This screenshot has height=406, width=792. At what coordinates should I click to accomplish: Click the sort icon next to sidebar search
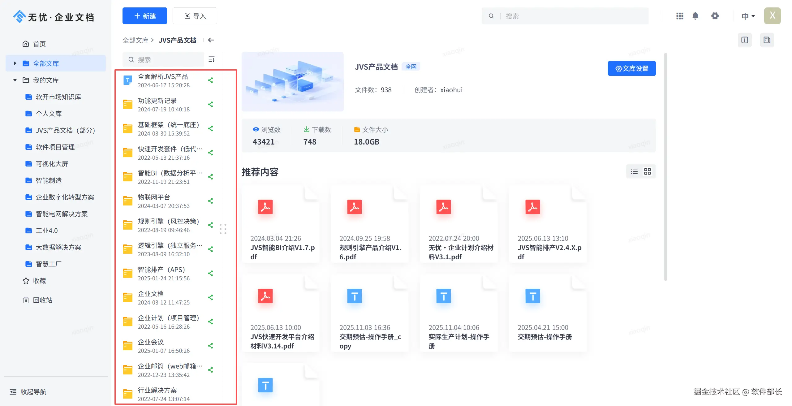point(212,59)
